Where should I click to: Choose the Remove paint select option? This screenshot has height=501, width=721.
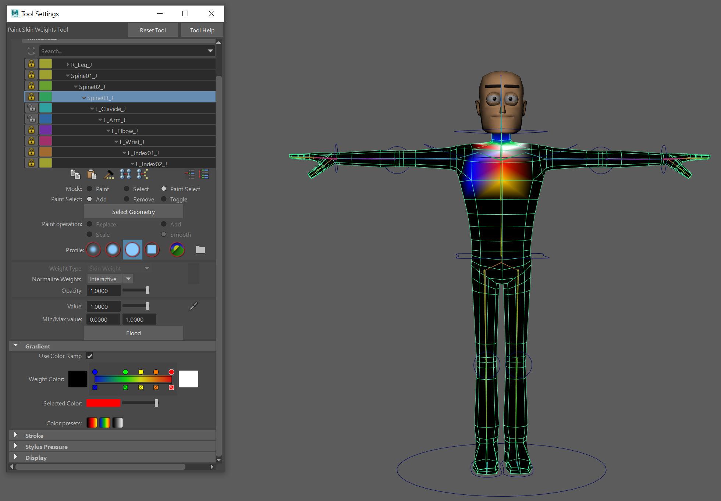click(127, 199)
